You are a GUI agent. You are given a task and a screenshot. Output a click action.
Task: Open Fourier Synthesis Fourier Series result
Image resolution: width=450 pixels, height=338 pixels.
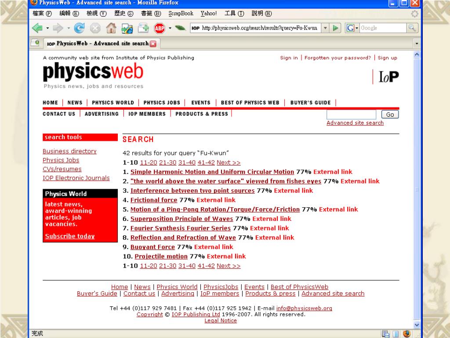(181, 228)
